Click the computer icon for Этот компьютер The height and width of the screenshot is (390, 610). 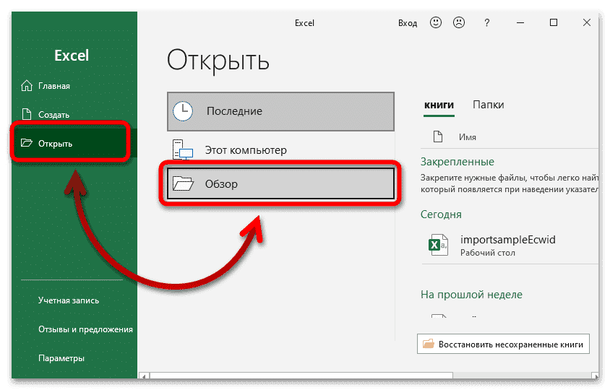coord(183,150)
